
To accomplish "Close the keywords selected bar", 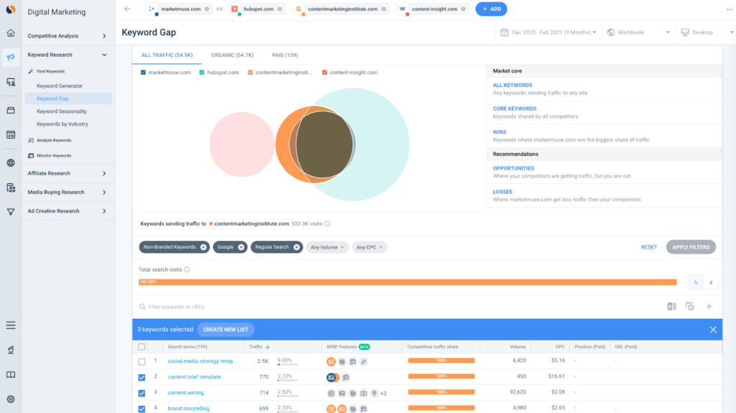I will tap(713, 330).
